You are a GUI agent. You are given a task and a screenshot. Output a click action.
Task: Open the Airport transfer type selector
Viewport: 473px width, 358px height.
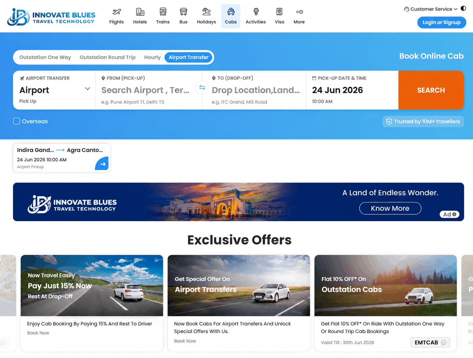pyautogui.click(x=54, y=90)
